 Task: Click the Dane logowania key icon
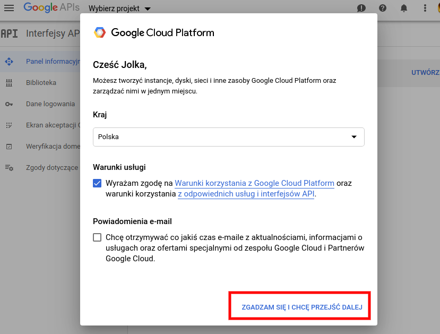9,104
